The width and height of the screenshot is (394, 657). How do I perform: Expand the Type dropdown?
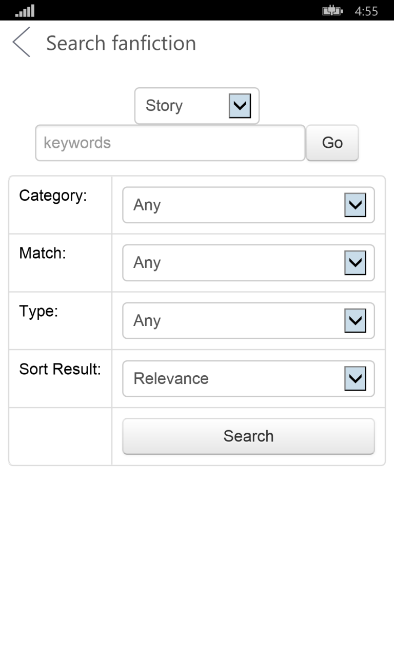248,320
